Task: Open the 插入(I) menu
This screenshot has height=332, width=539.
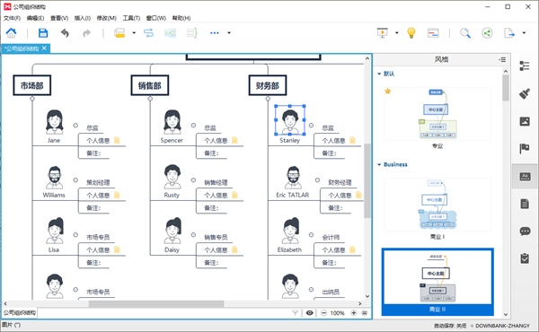Action: pyautogui.click(x=83, y=18)
